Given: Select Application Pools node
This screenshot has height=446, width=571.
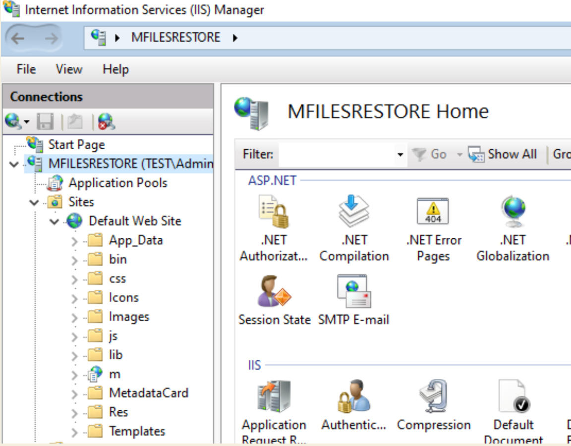Looking at the screenshot, I should point(118,183).
